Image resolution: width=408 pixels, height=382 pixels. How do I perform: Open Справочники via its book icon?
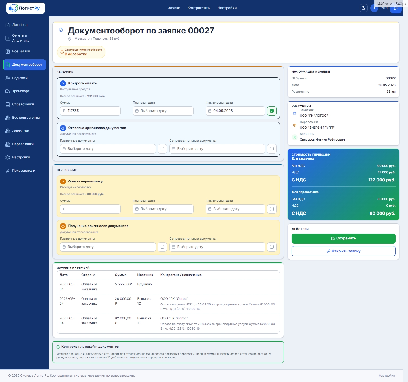(8, 104)
